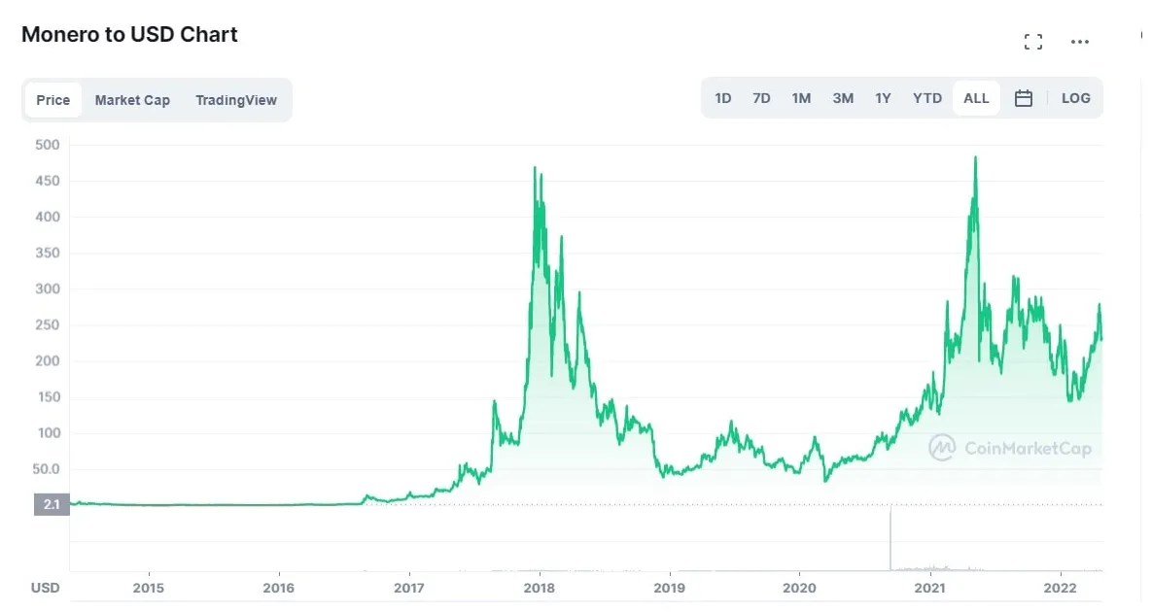Choose the 1Y time range
This screenshot has height=612, width=1152.
[x=883, y=97]
